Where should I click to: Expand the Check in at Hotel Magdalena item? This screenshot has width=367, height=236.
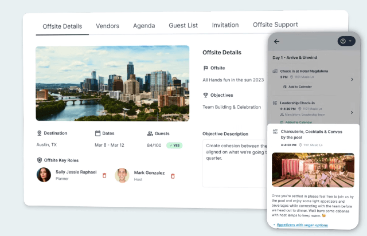coord(352,80)
